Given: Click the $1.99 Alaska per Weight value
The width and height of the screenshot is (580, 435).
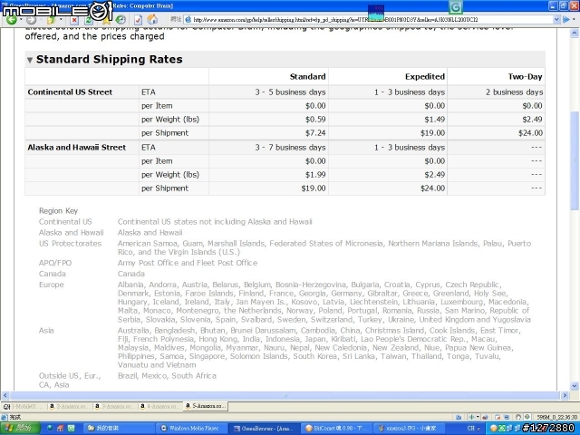Looking at the screenshot, I should (x=315, y=175).
